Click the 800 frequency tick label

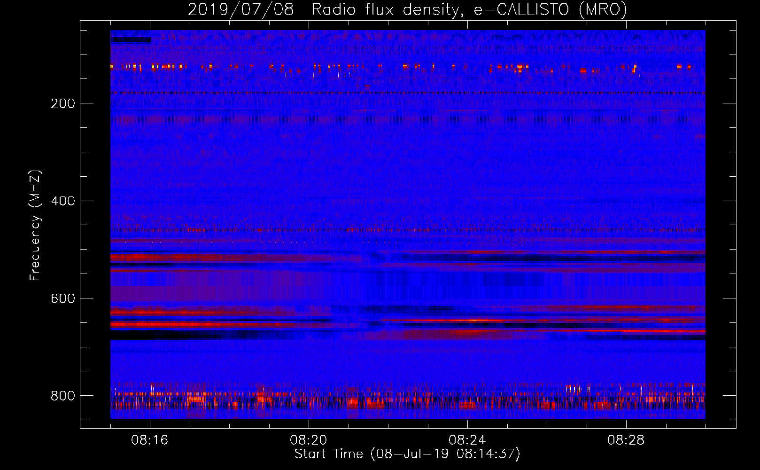pyautogui.click(x=62, y=396)
